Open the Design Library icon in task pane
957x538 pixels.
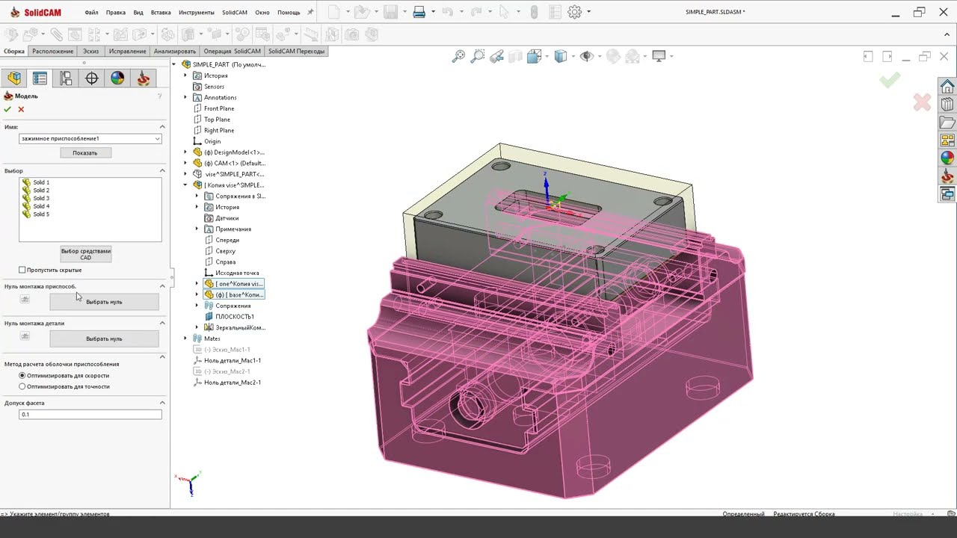pos(947,104)
